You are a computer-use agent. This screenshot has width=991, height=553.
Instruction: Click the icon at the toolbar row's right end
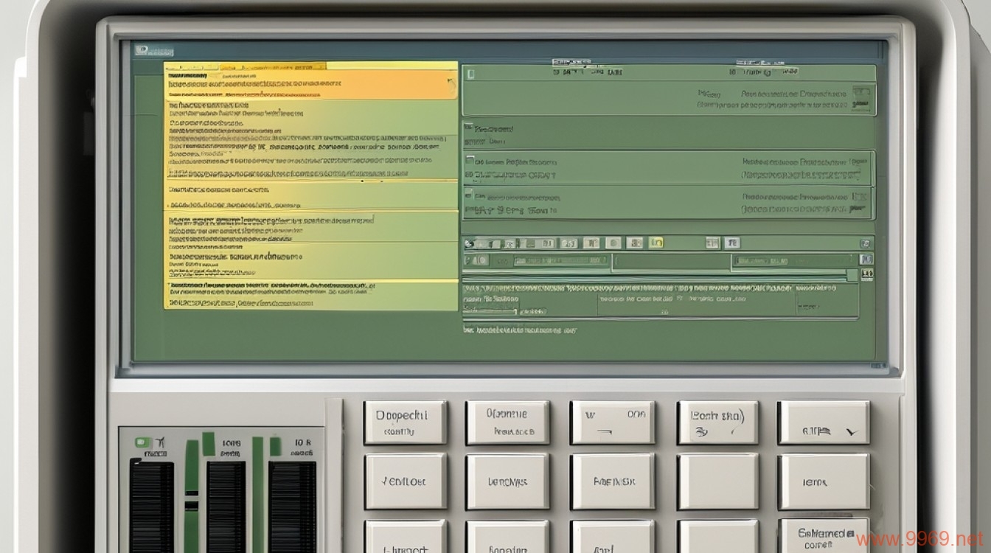[x=866, y=243]
